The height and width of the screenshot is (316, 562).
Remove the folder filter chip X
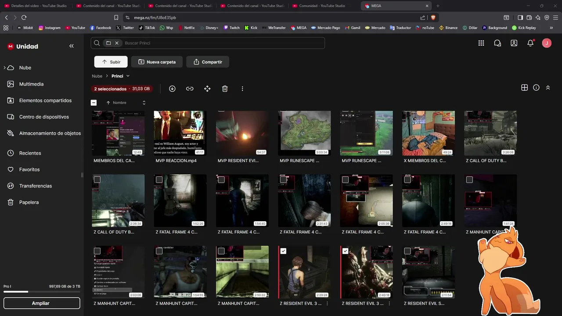[117, 43]
